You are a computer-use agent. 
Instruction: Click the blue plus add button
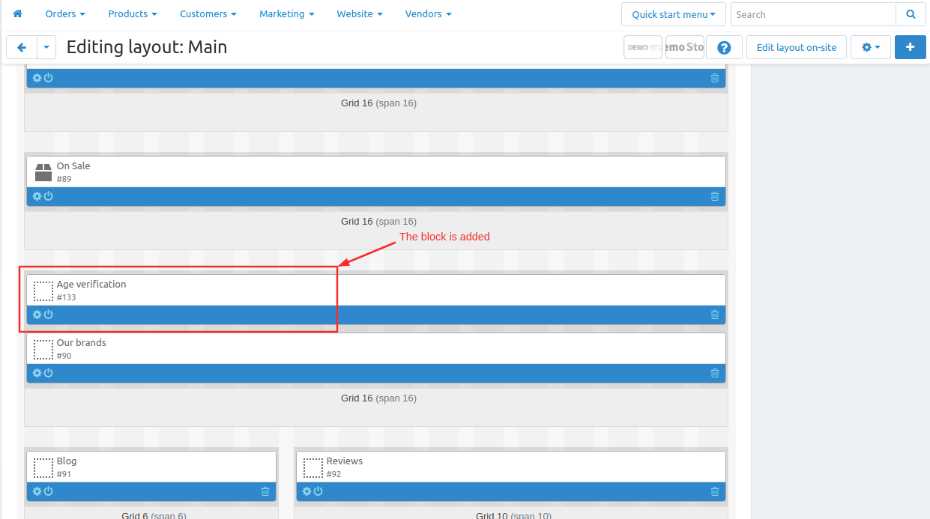[910, 47]
